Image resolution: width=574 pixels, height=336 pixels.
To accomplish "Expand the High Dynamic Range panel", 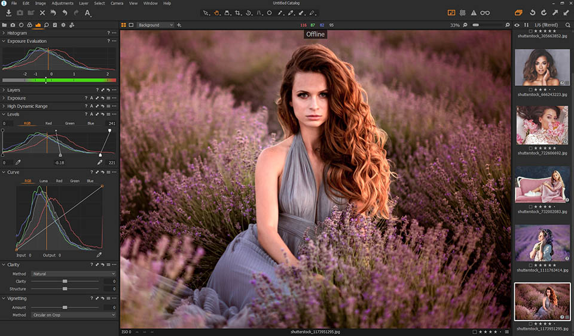I will click(x=4, y=106).
